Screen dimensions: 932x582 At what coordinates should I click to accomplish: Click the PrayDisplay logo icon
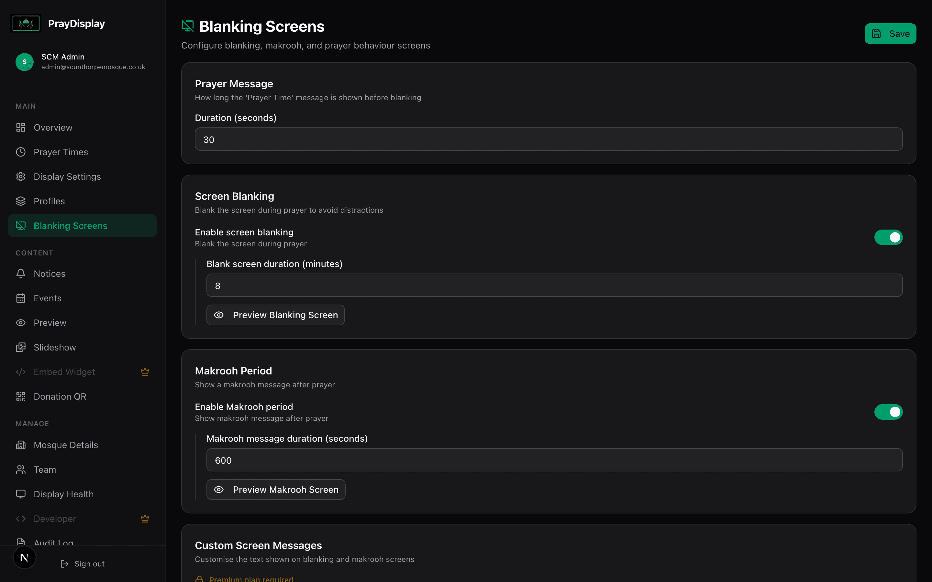click(x=26, y=23)
